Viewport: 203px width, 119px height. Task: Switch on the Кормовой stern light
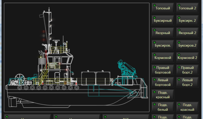pyautogui.click(x=163, y=58)
